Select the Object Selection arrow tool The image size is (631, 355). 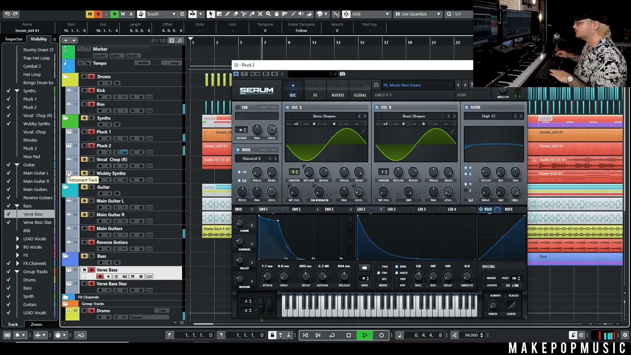[211, 14]
